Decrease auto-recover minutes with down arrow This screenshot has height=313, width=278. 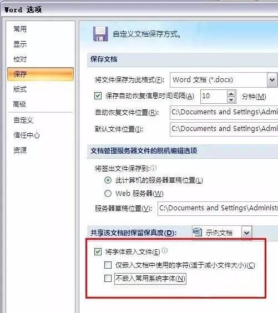click(231, 99)
